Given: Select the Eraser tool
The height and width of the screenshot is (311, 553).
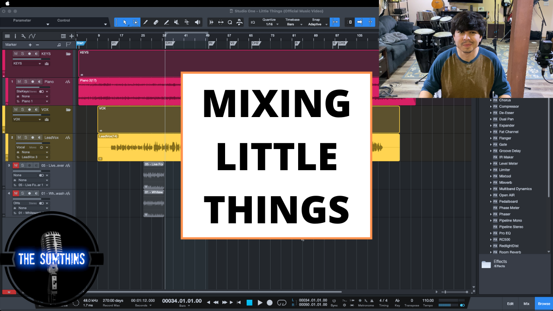Looking at the screenshot, I should (156, 22).
